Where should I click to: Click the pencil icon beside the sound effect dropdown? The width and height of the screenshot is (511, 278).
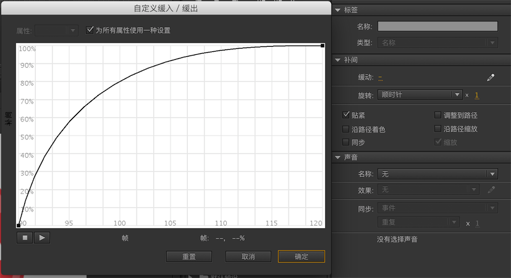click(491, 190)
